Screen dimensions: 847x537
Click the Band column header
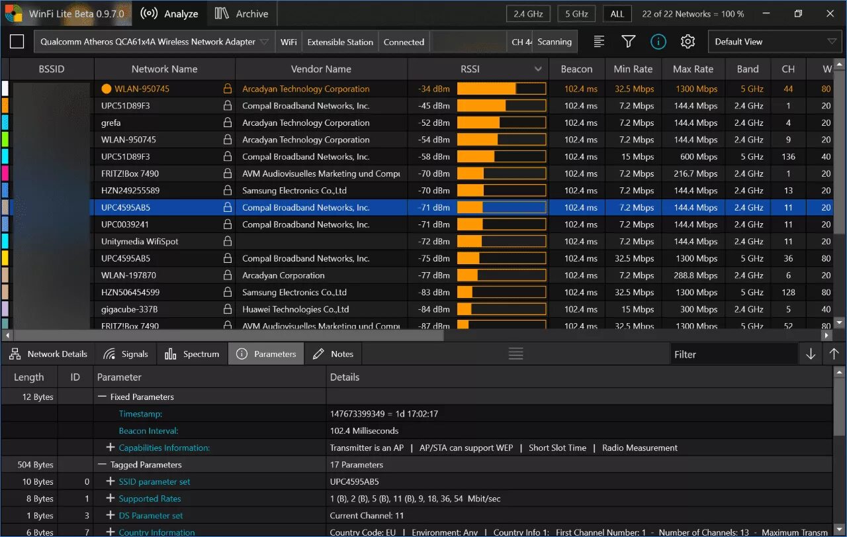pyautogui.click(x=748, y=69)
